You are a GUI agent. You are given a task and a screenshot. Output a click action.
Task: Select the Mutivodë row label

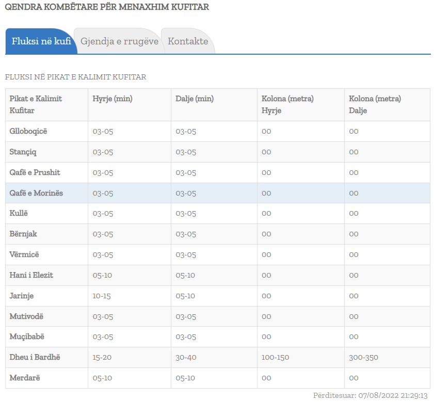point(25,316)
